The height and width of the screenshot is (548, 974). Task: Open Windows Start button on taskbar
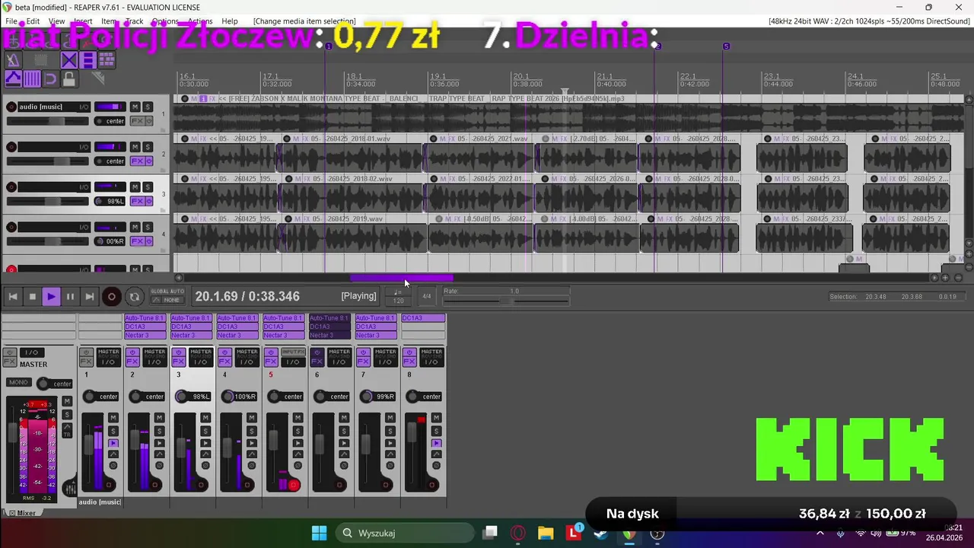coord(319,533)
